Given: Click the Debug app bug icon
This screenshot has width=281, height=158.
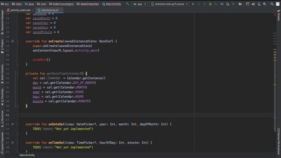Looking at the screenshot, I should (210, 4).
